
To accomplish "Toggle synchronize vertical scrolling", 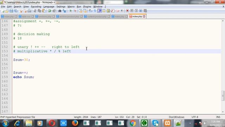I will click(x=80, y=11).
